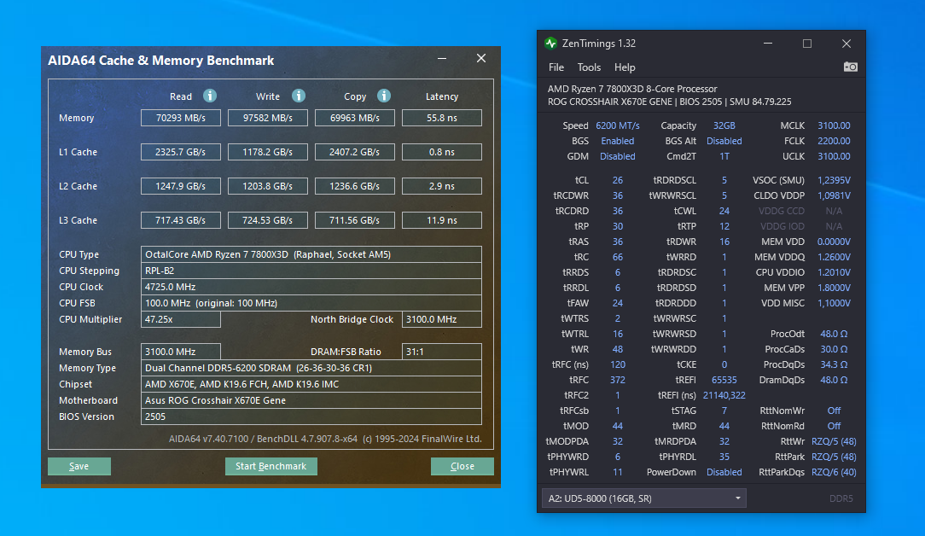This screenshot has width=925, height=536.
Task: Click the info icon next to Copy
Action: point(384,96)
